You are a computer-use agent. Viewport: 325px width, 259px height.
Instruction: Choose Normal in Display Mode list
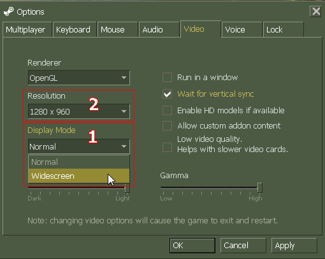pyautogui.click(x=79, y=162)
